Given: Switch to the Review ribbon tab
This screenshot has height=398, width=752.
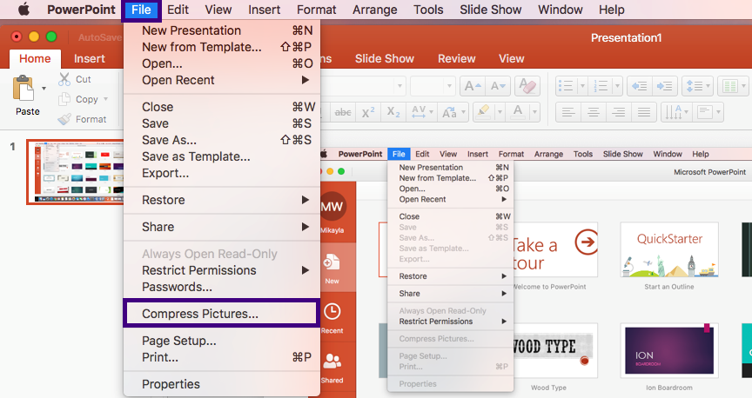Looking at the screenshot, I should [x=457, y=58].
